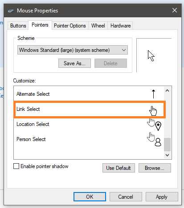Click the scrollbar up arrow in Customize list

(168, 90)
